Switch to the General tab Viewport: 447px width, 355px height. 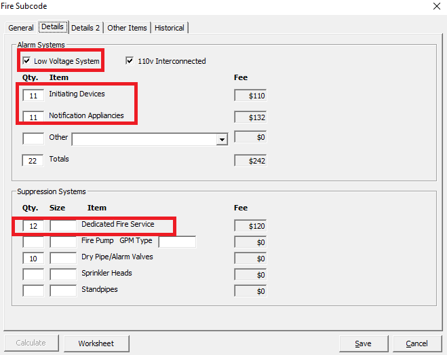pyautogui.click(x=21, y=28)
